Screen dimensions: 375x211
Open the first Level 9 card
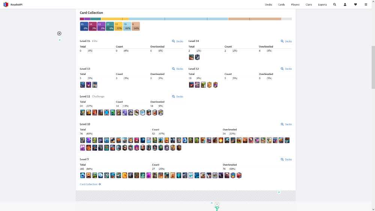coord(82,175)
